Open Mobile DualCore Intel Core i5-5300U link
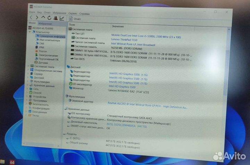Viewport: 250px width, 165px height. point(146,36)
